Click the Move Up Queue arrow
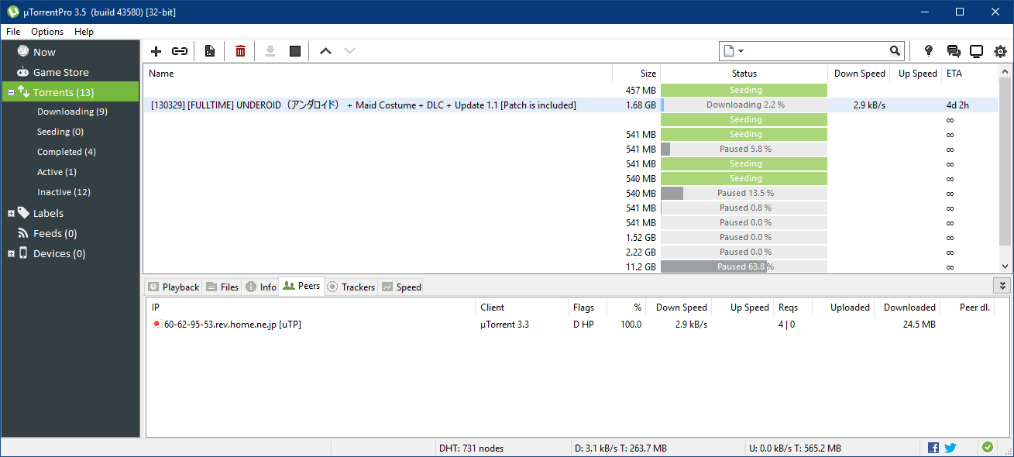Screen dimensions: 1014x457 pyautogui.click(x=325, y=51)
